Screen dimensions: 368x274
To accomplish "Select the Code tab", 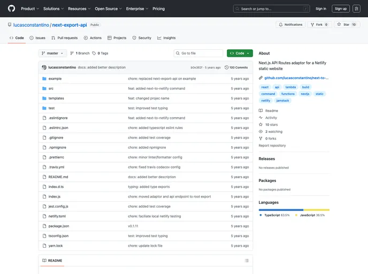I will (17, 38).
